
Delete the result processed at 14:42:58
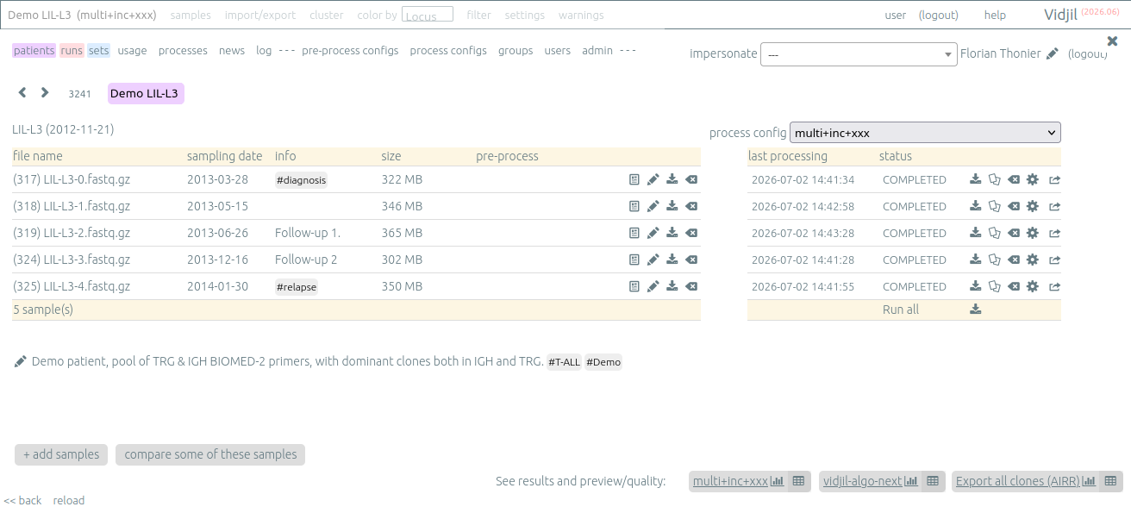pyautogui.click(x=1014, y=207)
